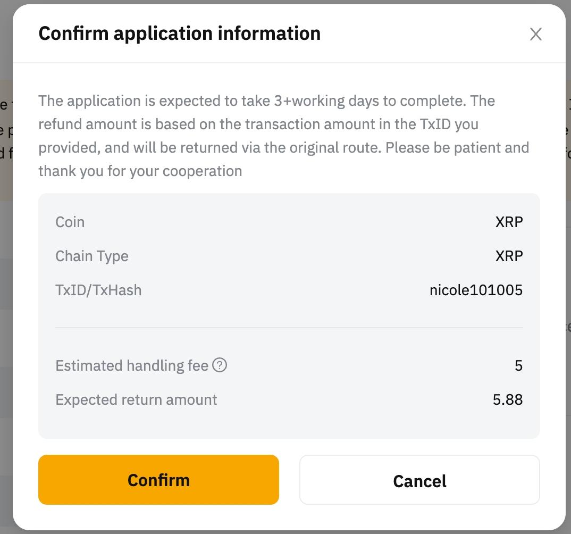
Task: Click "thank you for your cooperation" text
Action: pyautogui.click(x=140, y=171)
